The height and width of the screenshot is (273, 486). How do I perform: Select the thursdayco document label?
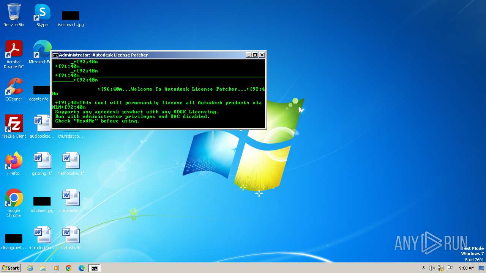pyautogui.click(x=71, y=136)
